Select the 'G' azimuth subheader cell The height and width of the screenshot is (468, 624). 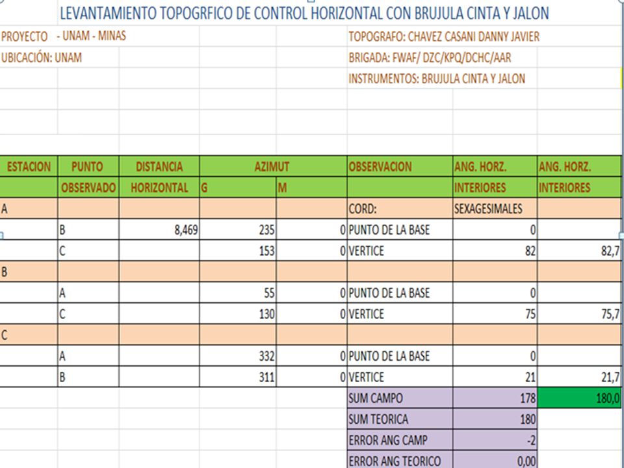238,187
